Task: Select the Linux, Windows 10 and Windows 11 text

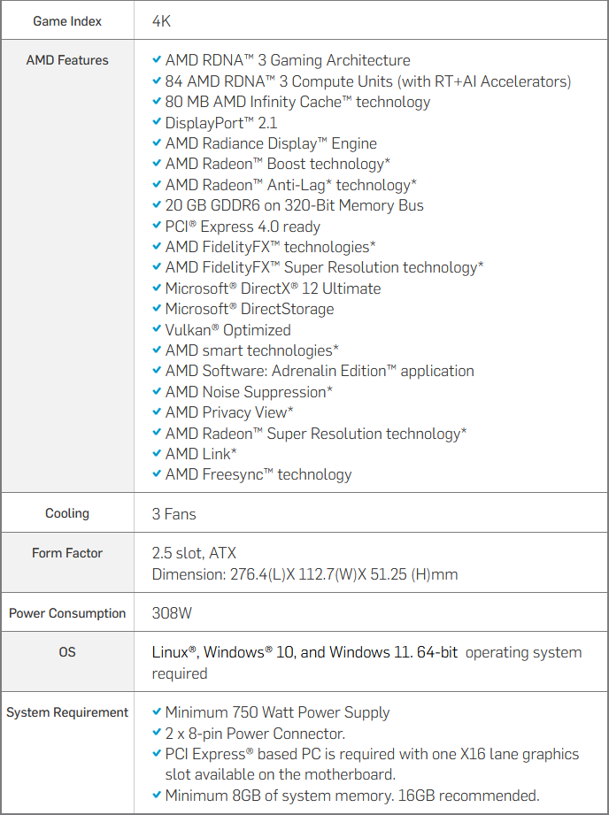Action: click(x=304, y=652)
